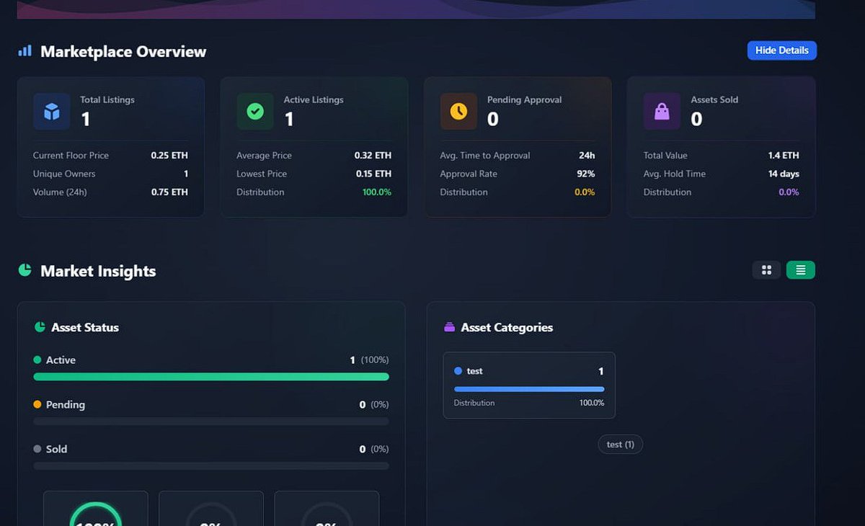Click the Hide Details button
Viewport: 865px width, 526px height.
click(x=781, y=50)
